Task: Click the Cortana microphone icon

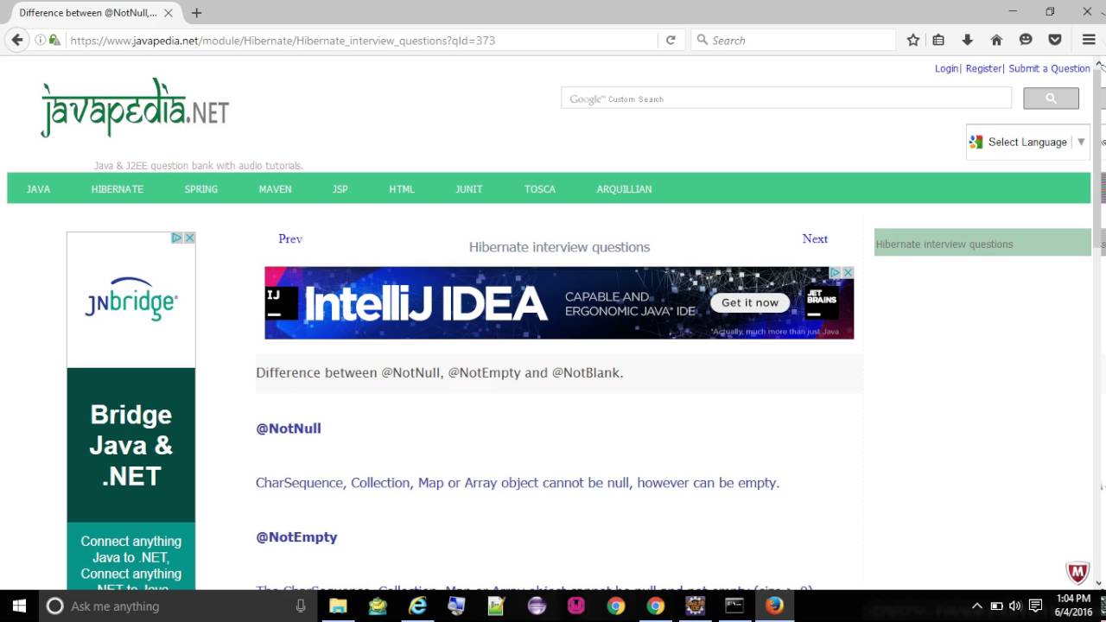Action: 301,606
